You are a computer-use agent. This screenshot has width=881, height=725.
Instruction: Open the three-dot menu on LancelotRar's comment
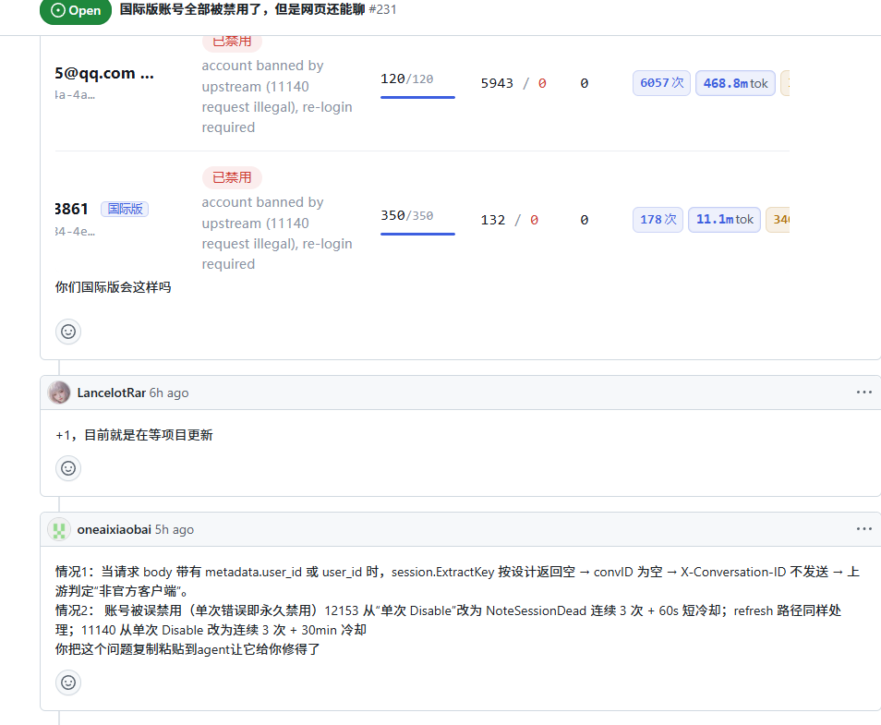863,393
